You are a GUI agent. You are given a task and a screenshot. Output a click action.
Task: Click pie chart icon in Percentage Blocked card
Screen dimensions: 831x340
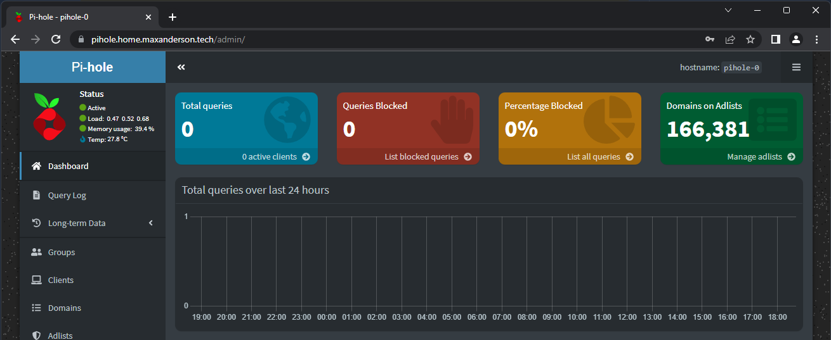pyautogui.click(x=609, y=120)
